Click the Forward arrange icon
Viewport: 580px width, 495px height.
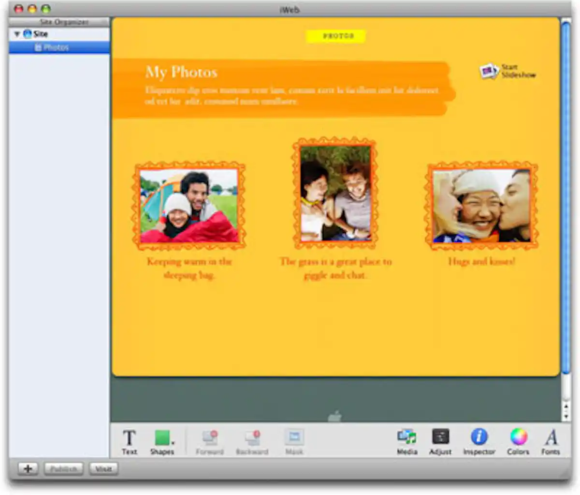(210, 441)
